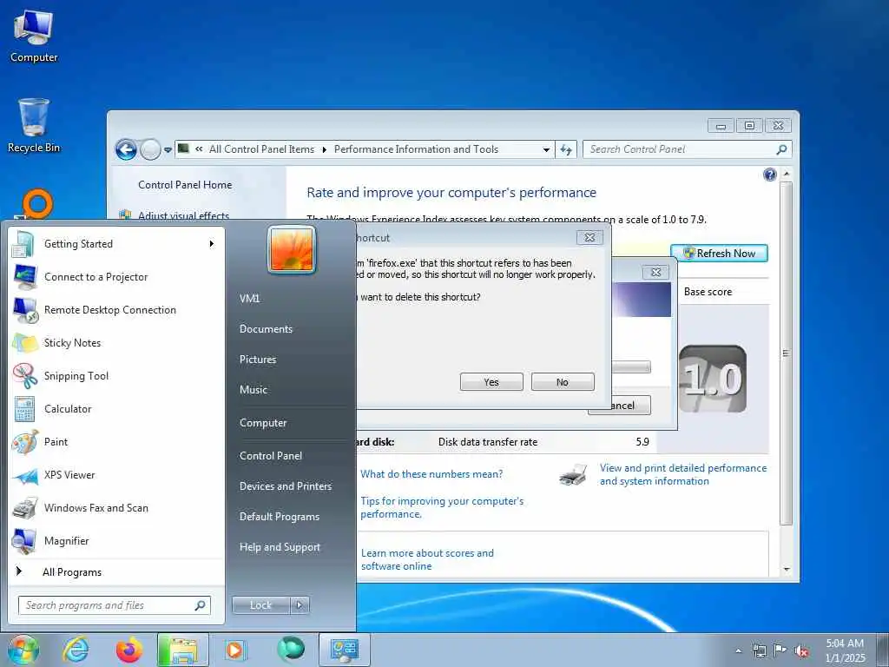Open Windows Explorer from taskbar
This screenshot has height=667, width=889.
click(x=182, y=650)
